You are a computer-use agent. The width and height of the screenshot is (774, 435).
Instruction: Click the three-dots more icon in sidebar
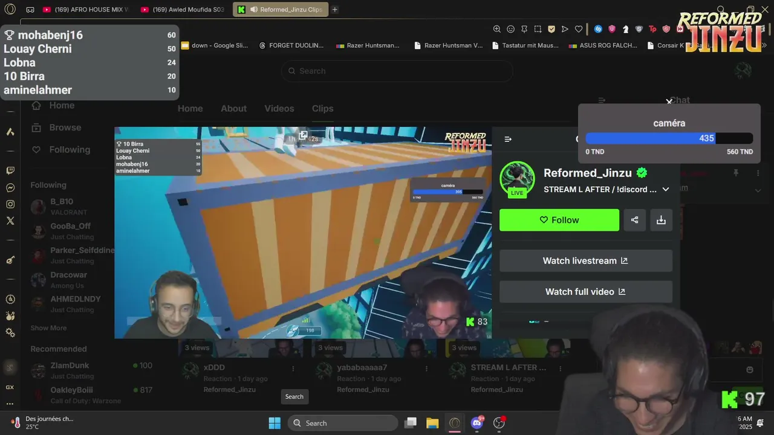10,404
